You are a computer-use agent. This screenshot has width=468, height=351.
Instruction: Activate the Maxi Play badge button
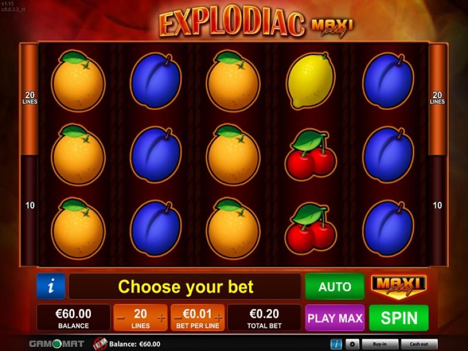399,286
